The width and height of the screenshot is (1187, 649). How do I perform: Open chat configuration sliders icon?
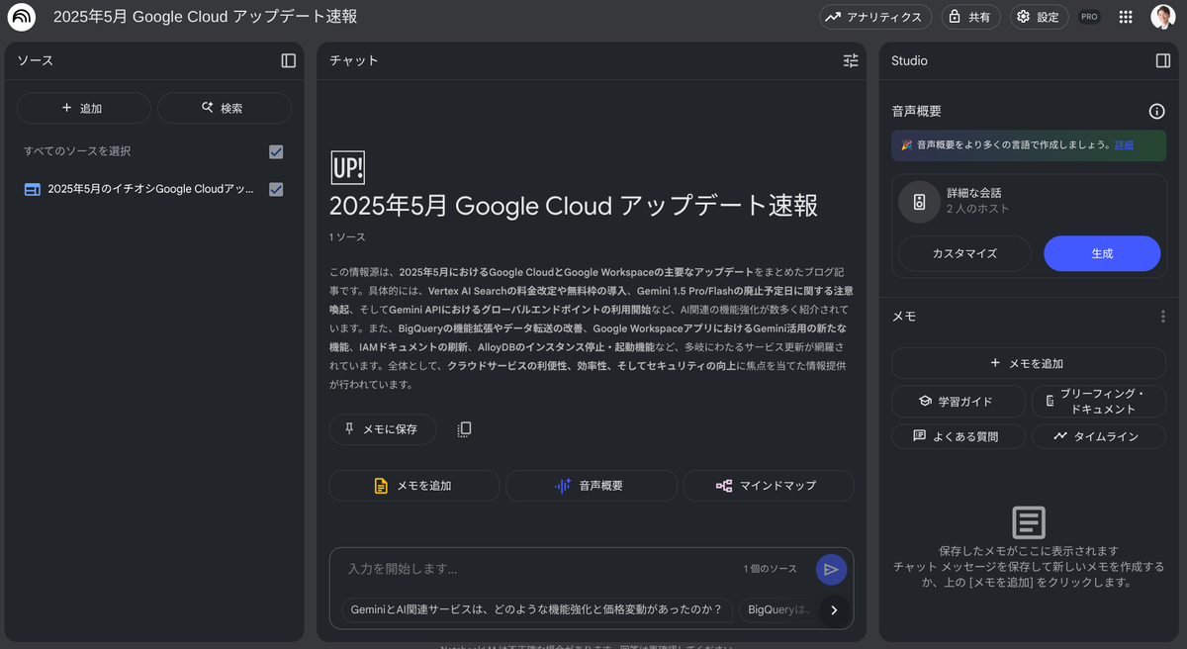tap(851, 60)
